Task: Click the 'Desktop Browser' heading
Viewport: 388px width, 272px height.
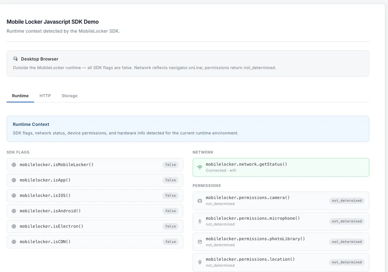Action: pos(40,59)
